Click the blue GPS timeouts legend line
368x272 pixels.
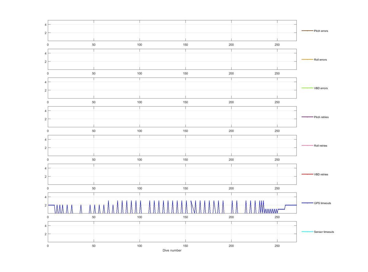(307, 203)
